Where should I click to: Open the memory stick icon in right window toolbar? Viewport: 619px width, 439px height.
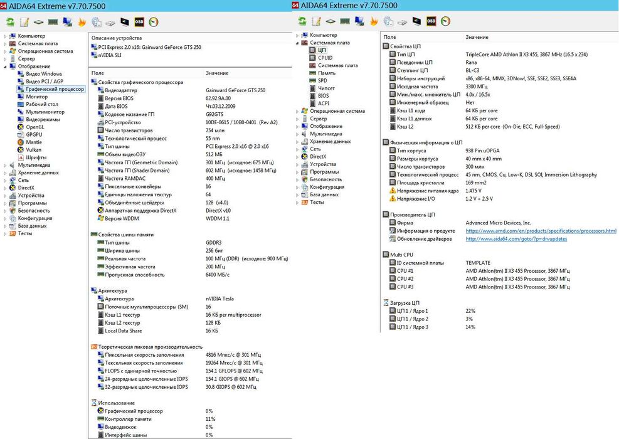point(345,21)
